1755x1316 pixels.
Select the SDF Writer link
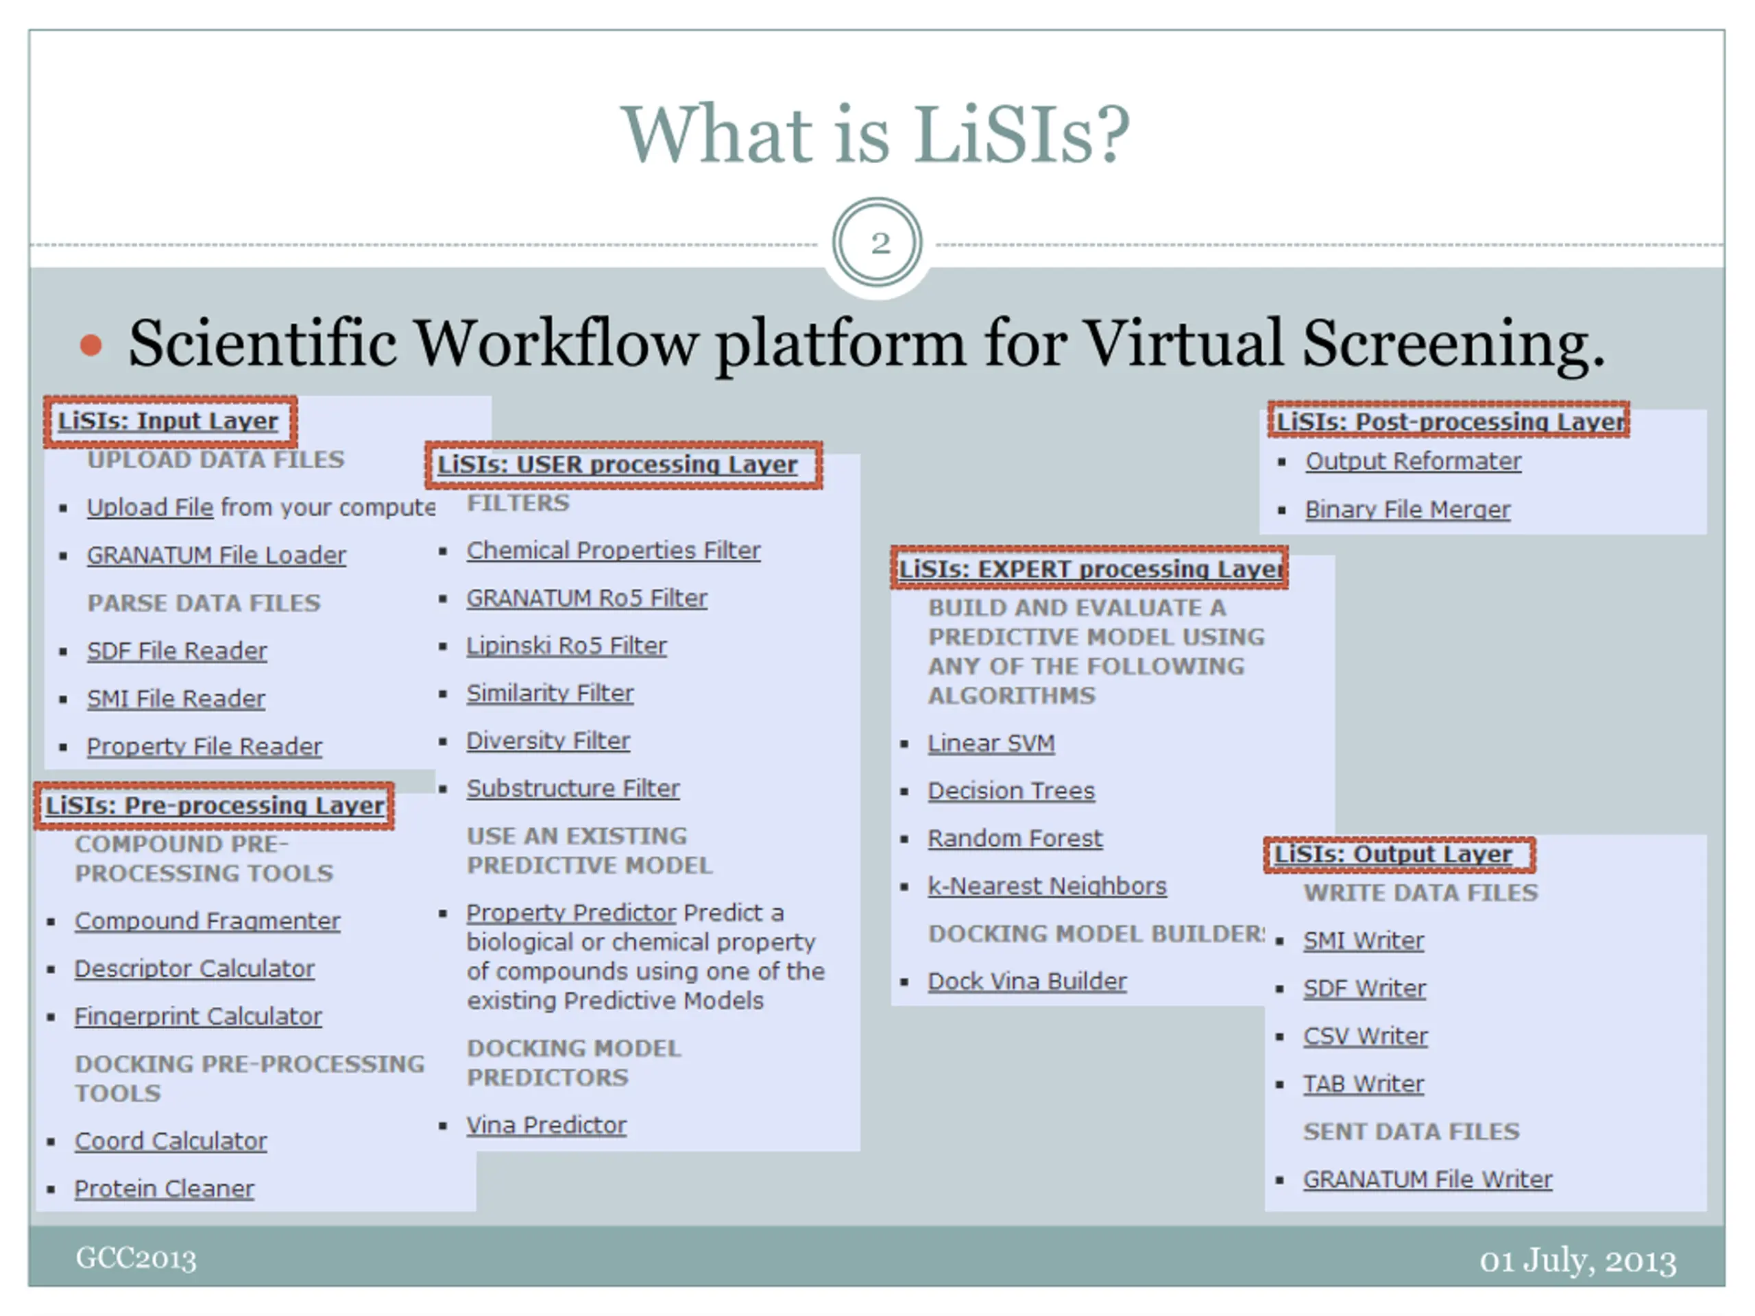click(x=1365, y=988)
